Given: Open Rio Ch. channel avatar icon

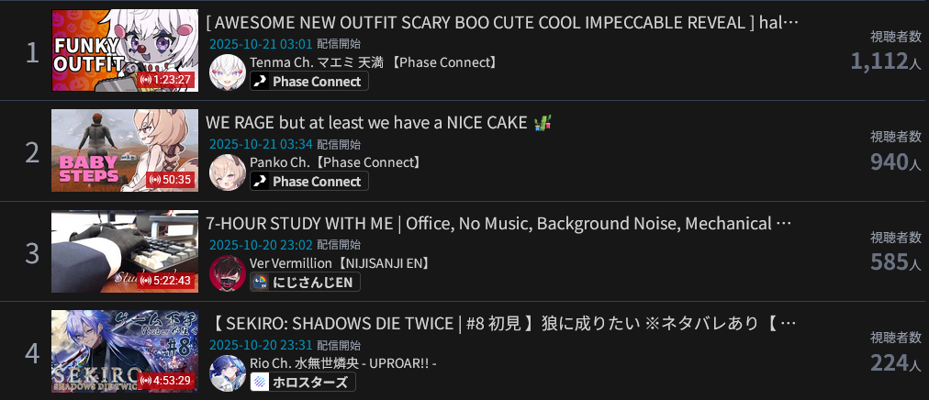Looking at the screenshot, I should point(228,372).
